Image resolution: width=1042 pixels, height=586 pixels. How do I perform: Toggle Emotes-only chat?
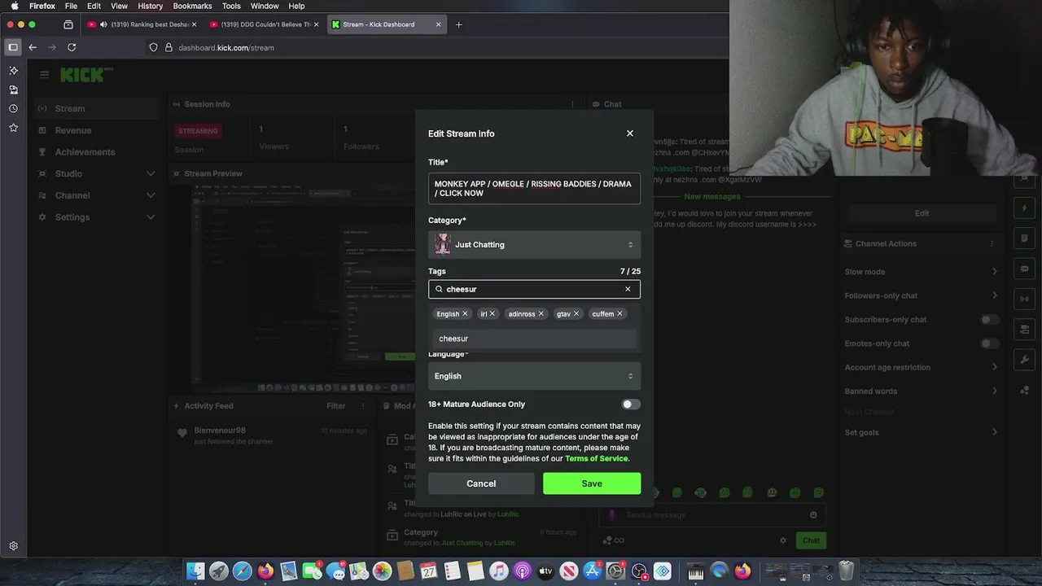(x=989, y=343)
